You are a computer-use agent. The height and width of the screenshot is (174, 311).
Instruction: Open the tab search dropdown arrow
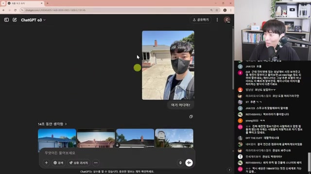(x=3, y=3)
